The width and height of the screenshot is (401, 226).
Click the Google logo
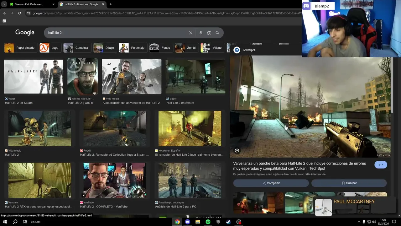pyautogui.click(x=25, y=33)
